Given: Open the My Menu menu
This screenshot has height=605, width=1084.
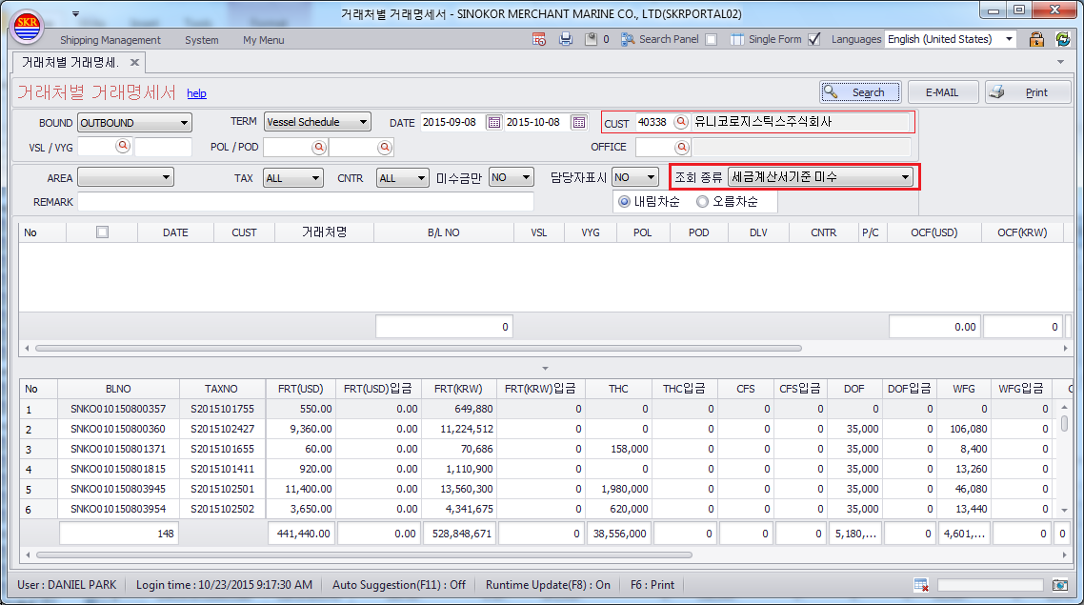Looking at the screenshot, I should (x=264, y=40).
